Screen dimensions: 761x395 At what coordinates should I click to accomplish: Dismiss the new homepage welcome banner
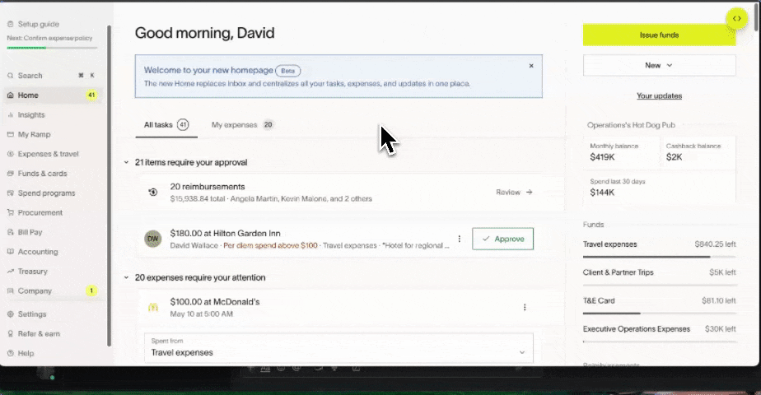tap(531, 66)
